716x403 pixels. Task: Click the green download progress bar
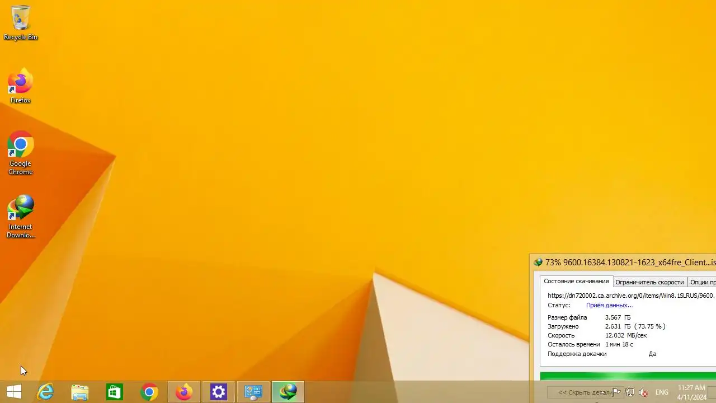628,376
